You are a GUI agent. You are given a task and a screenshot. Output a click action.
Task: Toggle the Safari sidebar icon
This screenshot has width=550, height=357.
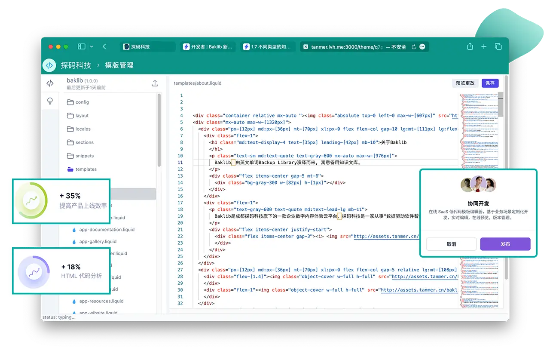pos(81,46)
